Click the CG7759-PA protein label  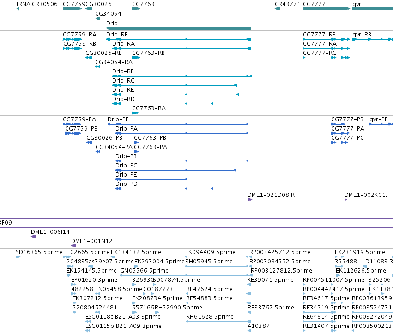pyautogui.click(x=79, y=119)
